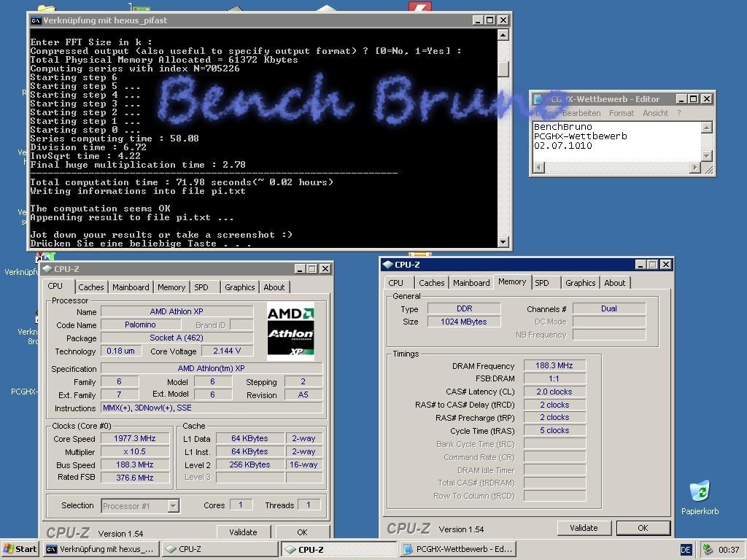This screenshot has height=560, width=747.
Task: Click editor vertical scrollbar up arrow
Action: coord(707,127)
